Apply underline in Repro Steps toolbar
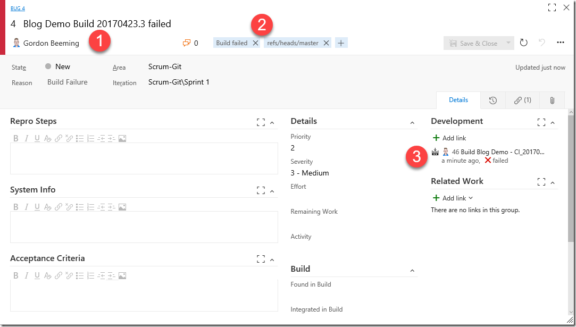Screen dimensions: 576x327 (37, 138)
